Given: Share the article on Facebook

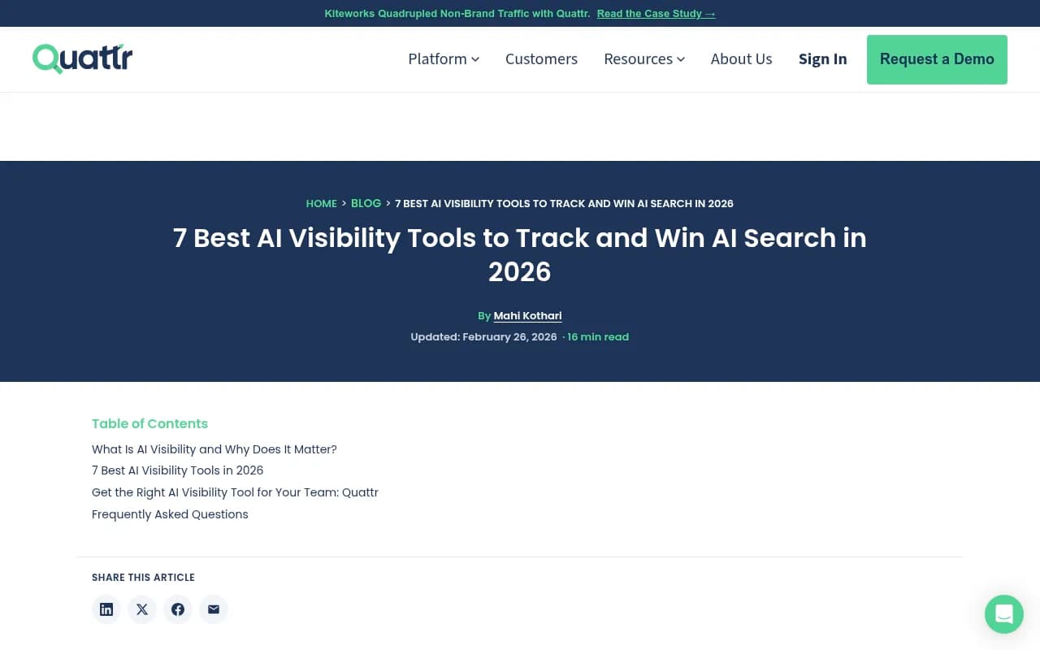Looking at the screenshot, I should tap(177, 609).
